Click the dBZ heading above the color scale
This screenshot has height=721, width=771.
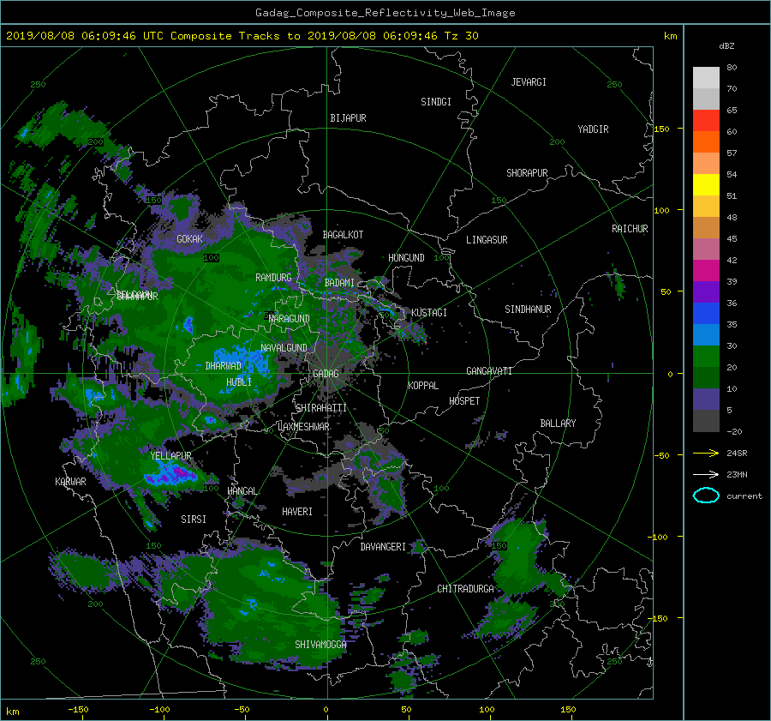(726, 45)
